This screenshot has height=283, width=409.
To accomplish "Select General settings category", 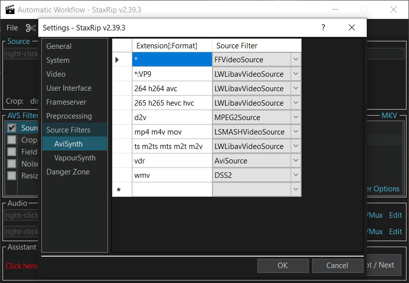I will pyautogui.click(x=75, y=46).
